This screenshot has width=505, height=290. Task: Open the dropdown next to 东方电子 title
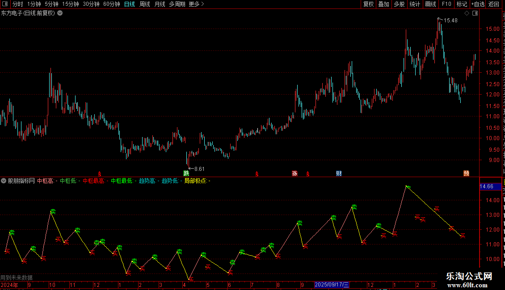[x=60, y=13]
